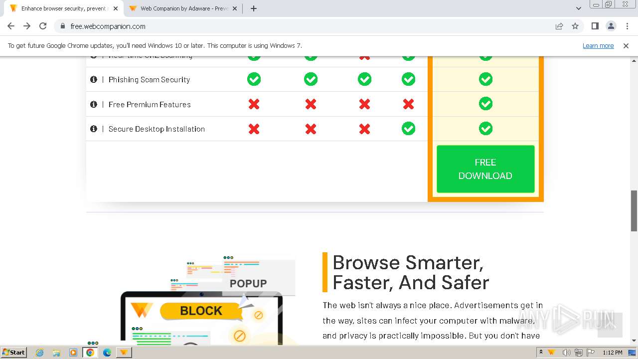Screen dimensions: 638x359
Task: Open Action Center flag icon
Action: 590,353
